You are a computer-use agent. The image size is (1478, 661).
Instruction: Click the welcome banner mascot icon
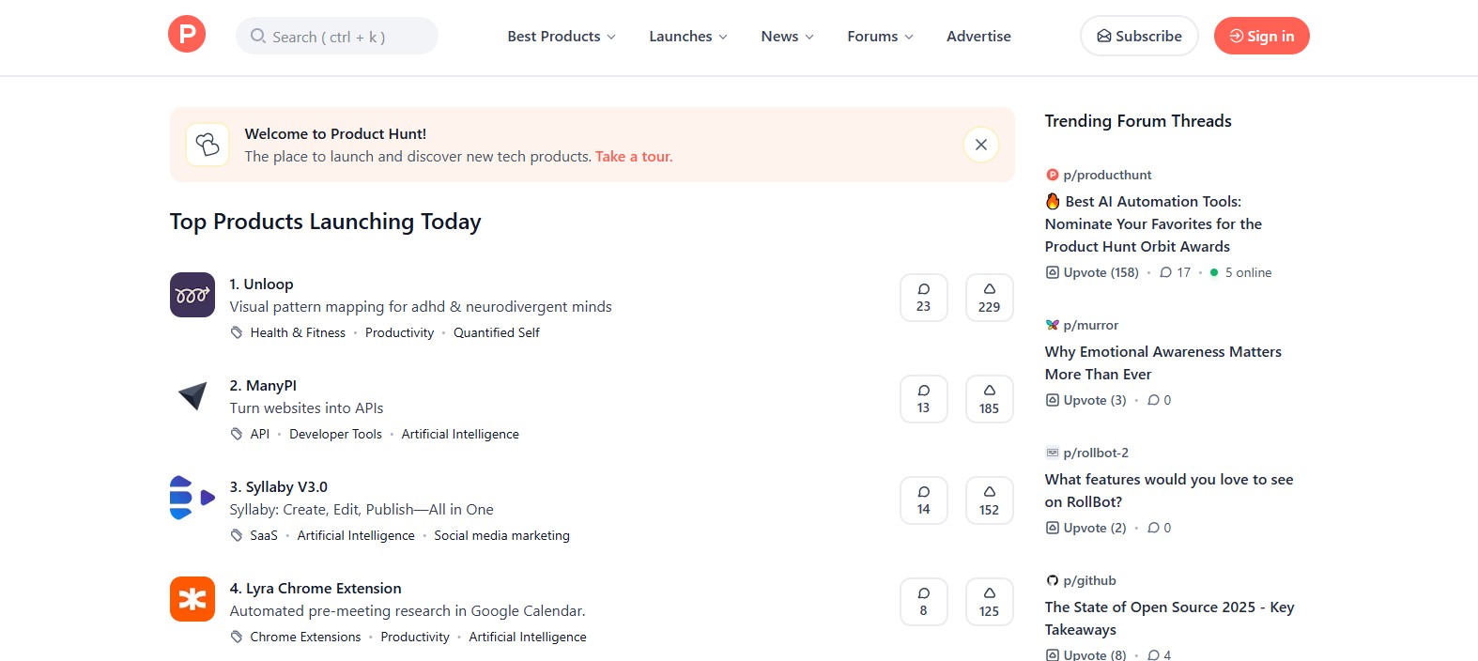(x=208, y=145)
